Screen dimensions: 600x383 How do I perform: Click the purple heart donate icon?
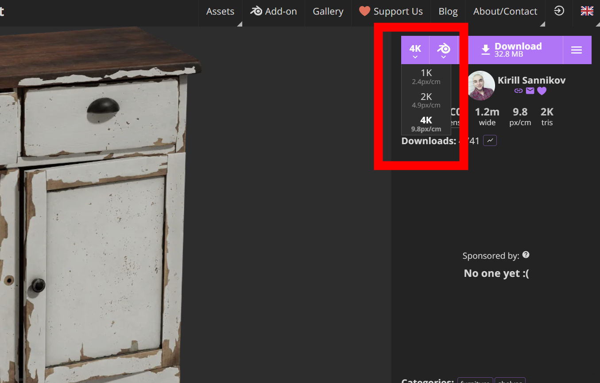point(542,91)
